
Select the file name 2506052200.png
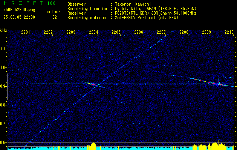(x=19, y=10)
